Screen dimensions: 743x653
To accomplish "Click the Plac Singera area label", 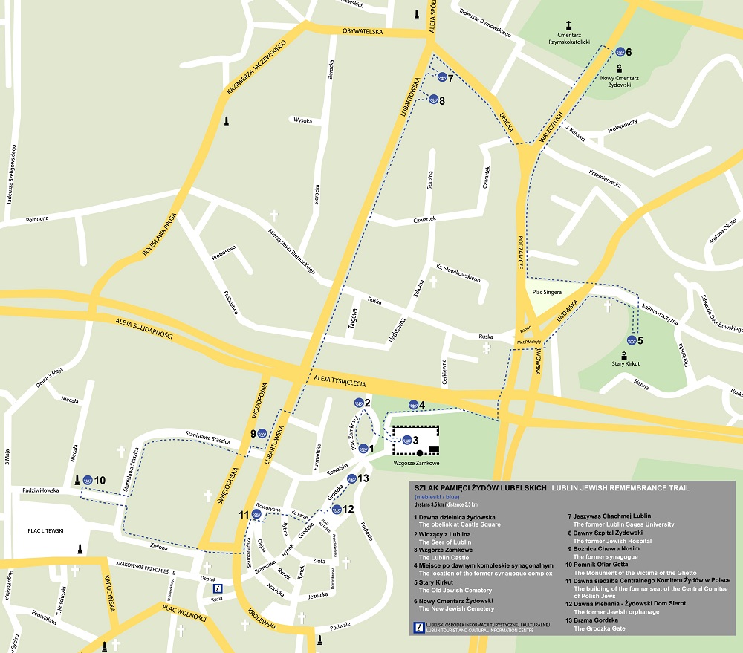I will coord(547,293).
